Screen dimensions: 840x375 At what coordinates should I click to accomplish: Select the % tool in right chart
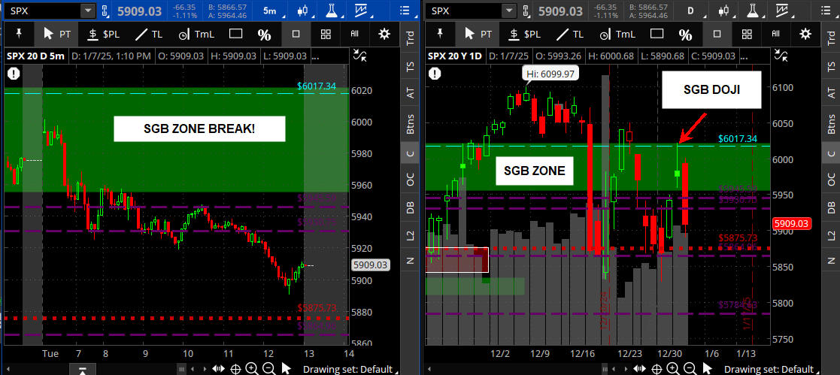685,35
